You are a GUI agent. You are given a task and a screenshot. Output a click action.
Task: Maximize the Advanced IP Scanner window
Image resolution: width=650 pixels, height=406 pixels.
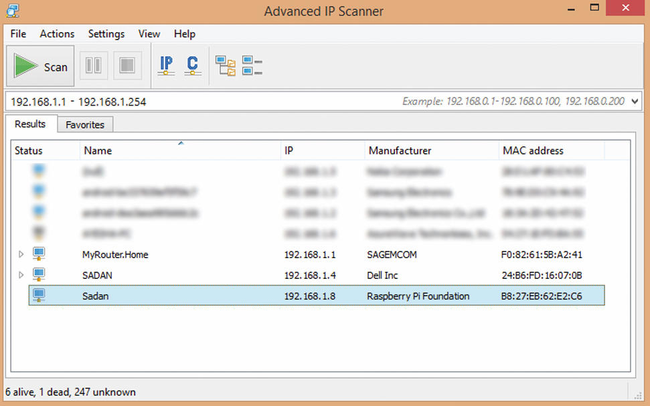(x=594, y=7)
